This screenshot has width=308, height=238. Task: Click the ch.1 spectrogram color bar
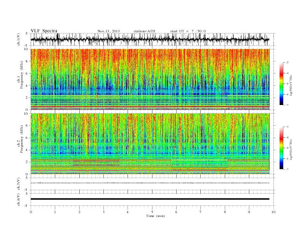[x=281, y=84]
